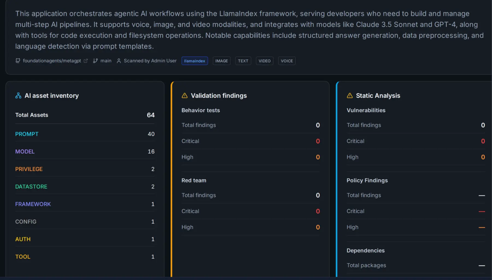492x280 pixels.
Task: Click Total findings under Behavior tests
Action: pyautogui.click(x=251, y=125)
